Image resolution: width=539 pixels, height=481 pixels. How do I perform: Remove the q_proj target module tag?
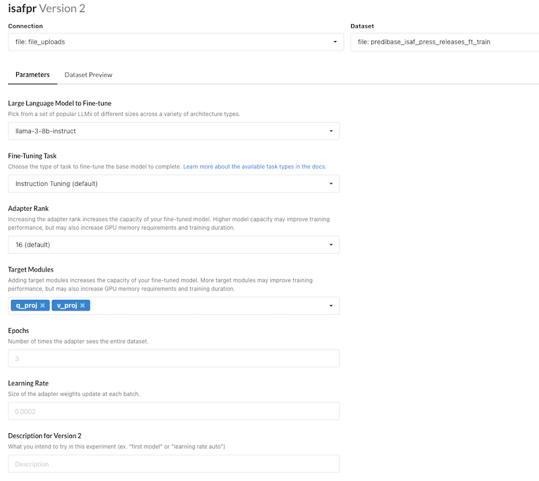coord(42,306)
